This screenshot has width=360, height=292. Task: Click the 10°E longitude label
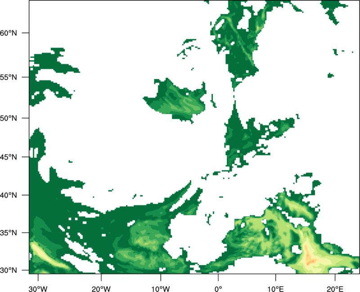[x=275, y=289]
